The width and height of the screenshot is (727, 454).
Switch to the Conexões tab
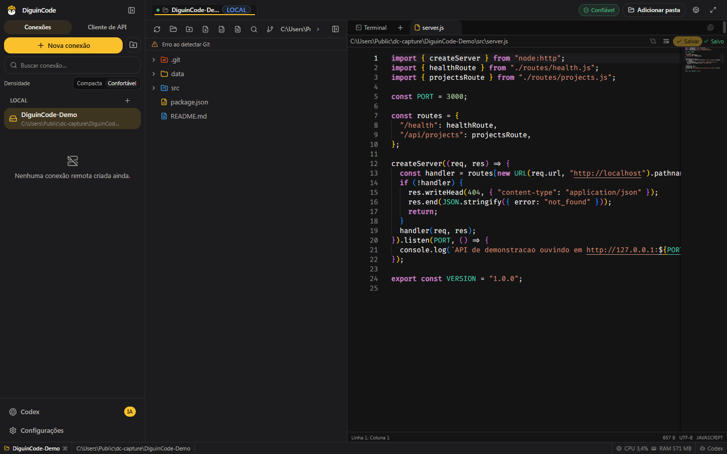[38, 27]
